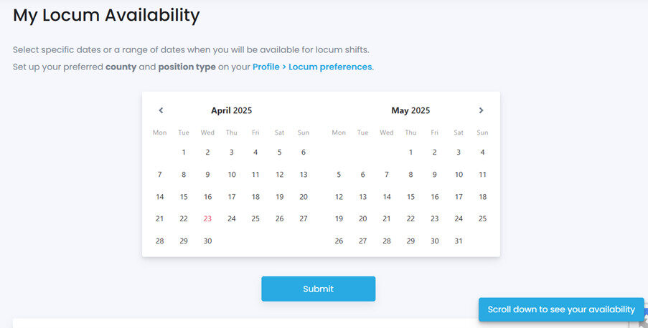The height and width of the screenshot is (328, 648).
Task: Select April 1 on the calendar
Action: [184, 152]
